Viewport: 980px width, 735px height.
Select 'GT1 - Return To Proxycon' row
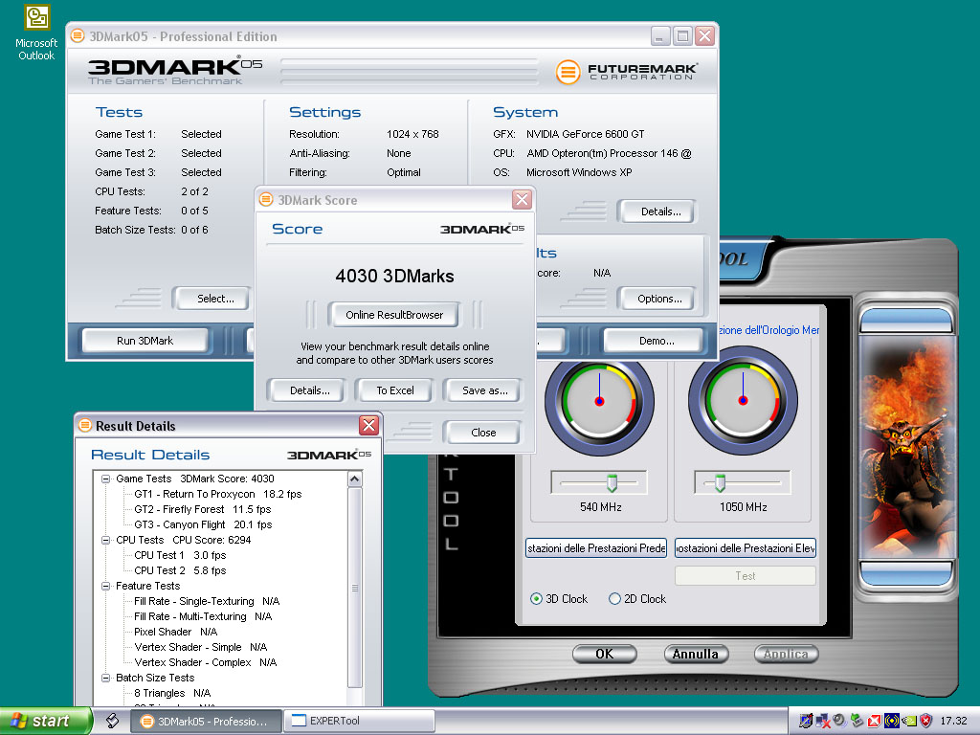click(x=217, y=494)
